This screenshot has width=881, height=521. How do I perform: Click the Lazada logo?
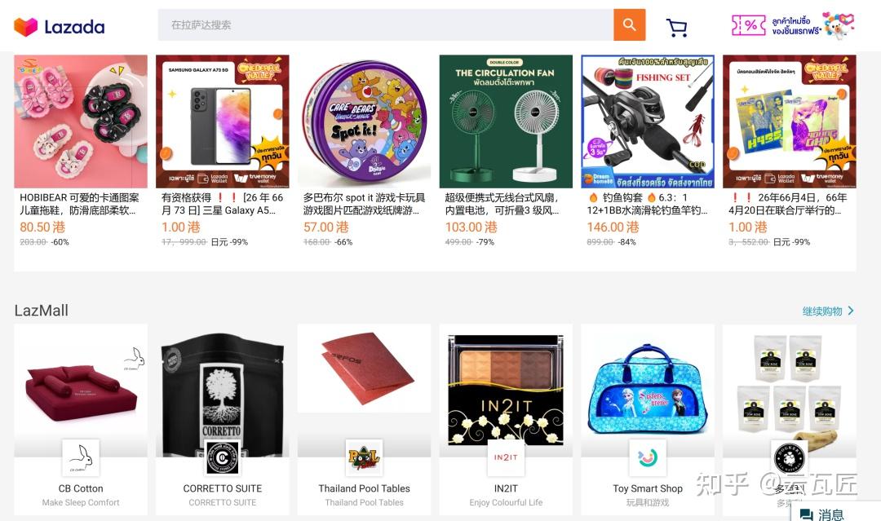pyautogui.click(x=59, y=26)
